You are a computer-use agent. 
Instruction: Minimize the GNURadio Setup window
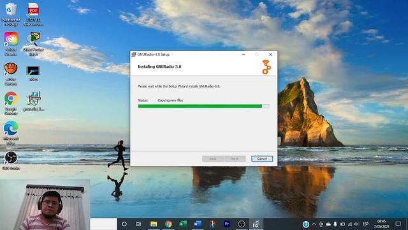[x=244, y=54]
